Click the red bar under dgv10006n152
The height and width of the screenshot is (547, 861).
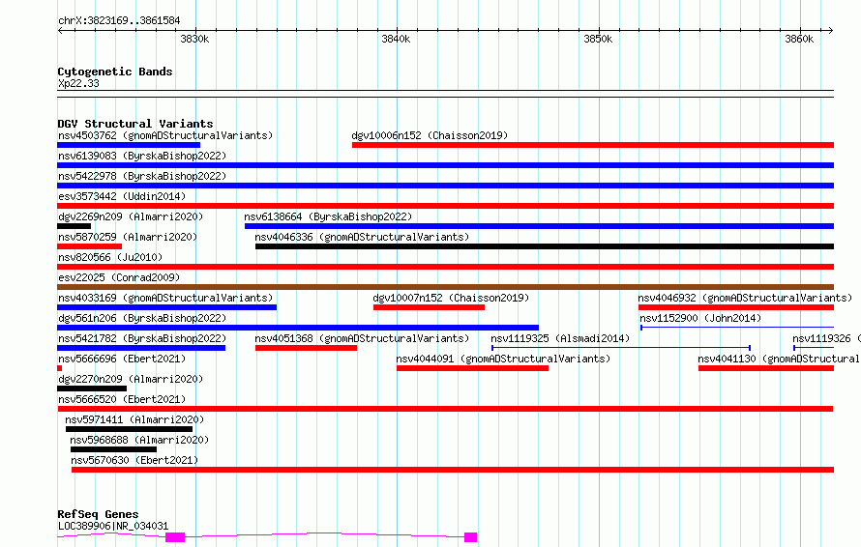coord(593,145)
